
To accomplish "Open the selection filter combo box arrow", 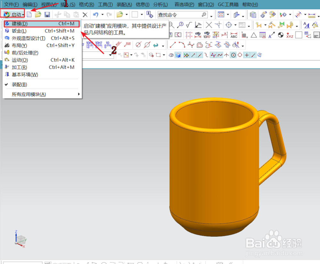I will point(110,55).
